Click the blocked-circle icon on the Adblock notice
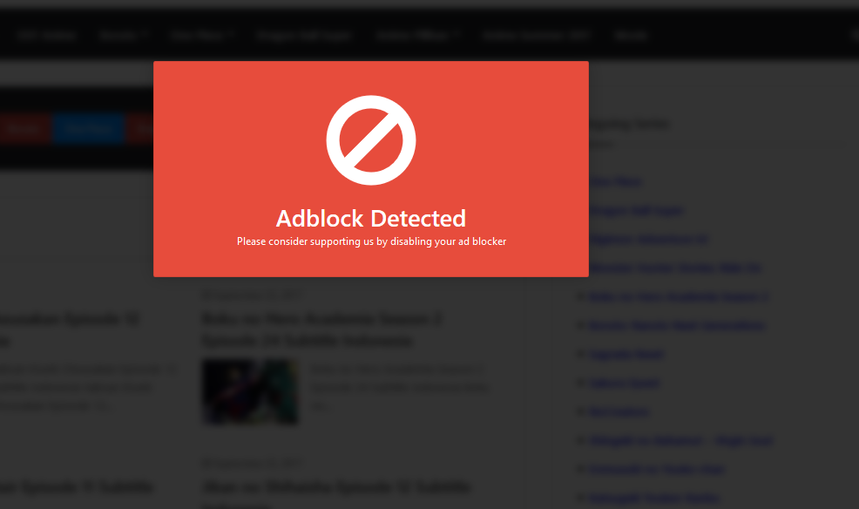The height and width of the screenshot is (509, 859). 370,139
